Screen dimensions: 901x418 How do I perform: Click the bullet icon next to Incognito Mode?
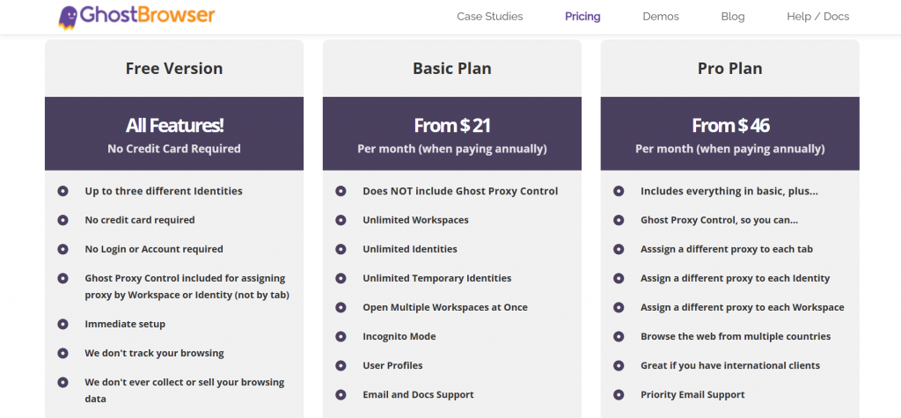(x=341, y=336)
